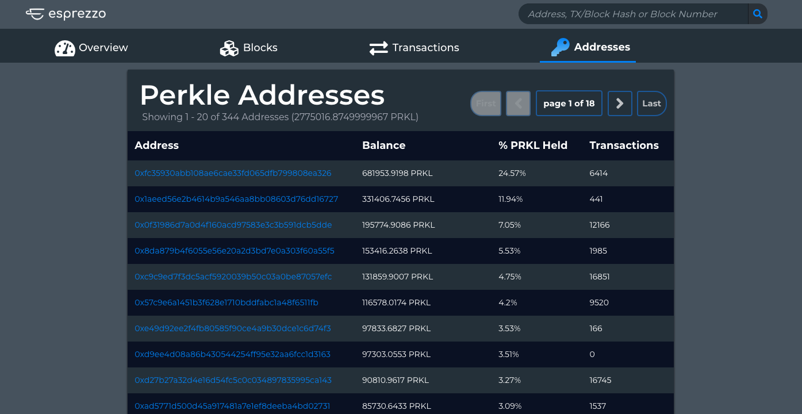
Task: Click the 24.57% held value
Action: coord(512,173)
